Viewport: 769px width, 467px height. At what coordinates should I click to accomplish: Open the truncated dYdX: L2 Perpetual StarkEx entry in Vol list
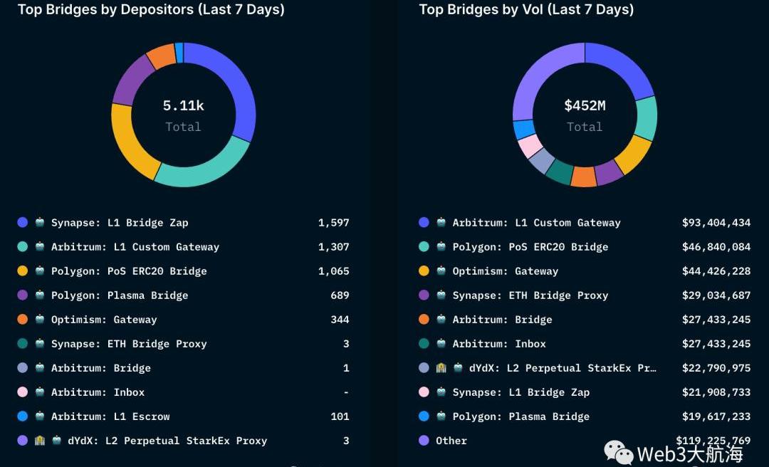click(x=563, y=368)
